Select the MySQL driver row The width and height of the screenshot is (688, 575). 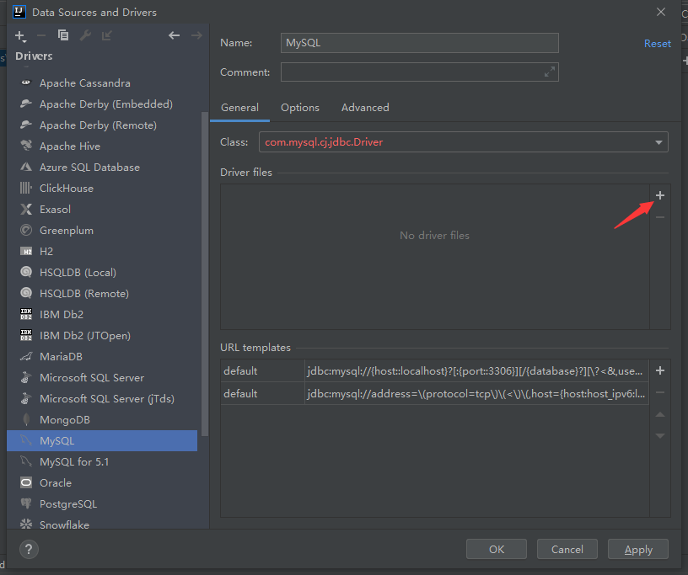coord(102,440)
